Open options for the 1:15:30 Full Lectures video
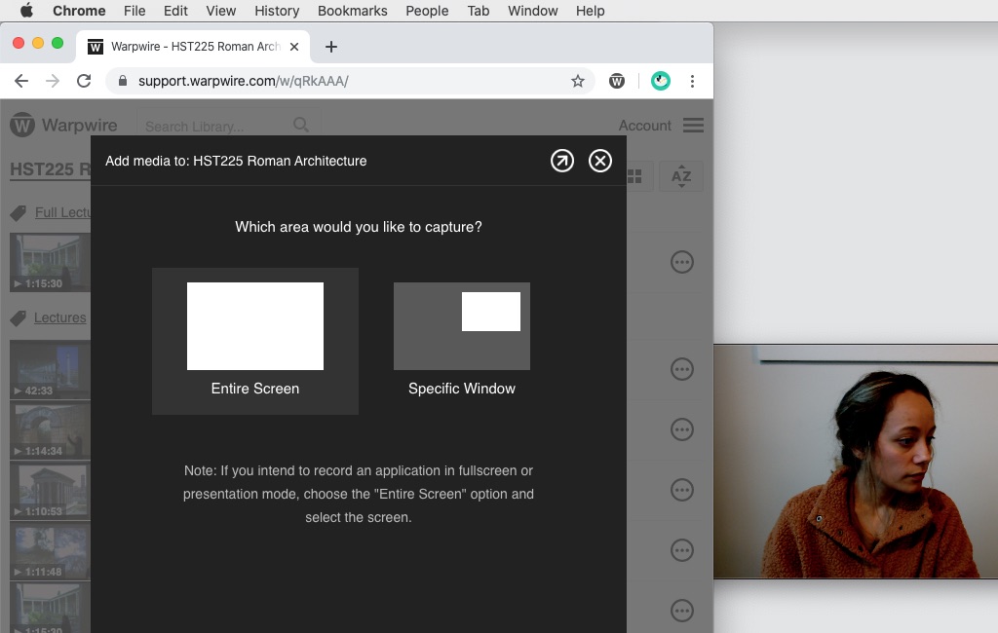The width and height of the screenshot is (998, 633). click(681, 262)
